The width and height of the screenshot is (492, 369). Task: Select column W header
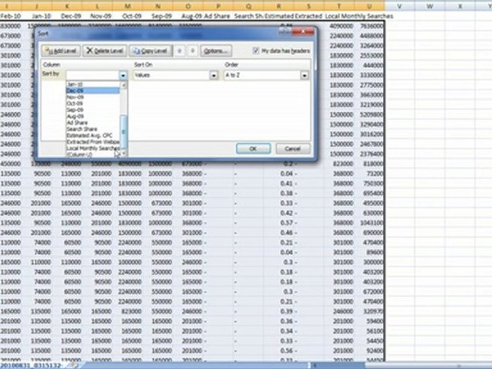point(429,6)
